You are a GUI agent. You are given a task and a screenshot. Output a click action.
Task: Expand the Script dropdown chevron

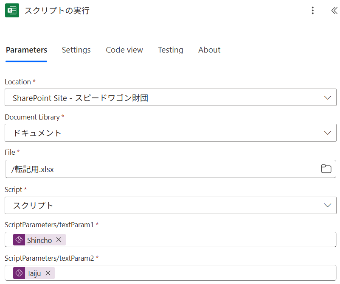327,206
